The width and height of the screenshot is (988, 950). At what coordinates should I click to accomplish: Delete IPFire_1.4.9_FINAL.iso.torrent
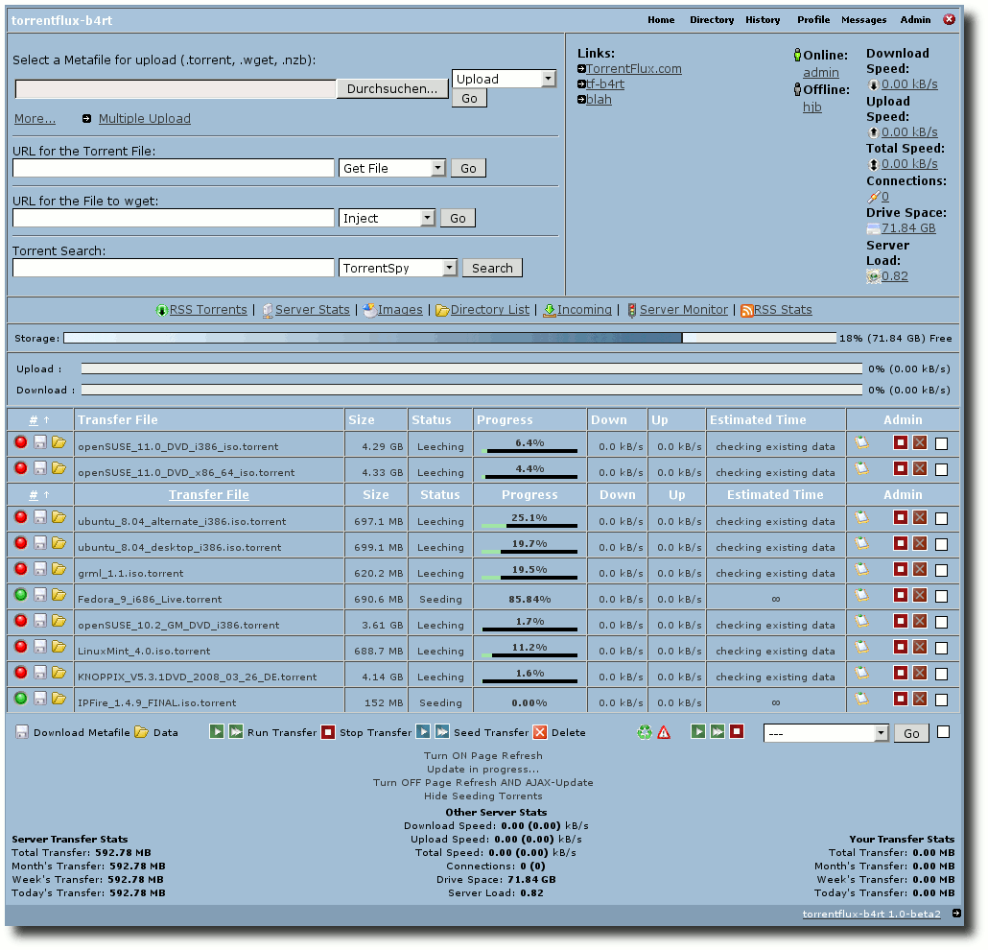pos(920,699)
